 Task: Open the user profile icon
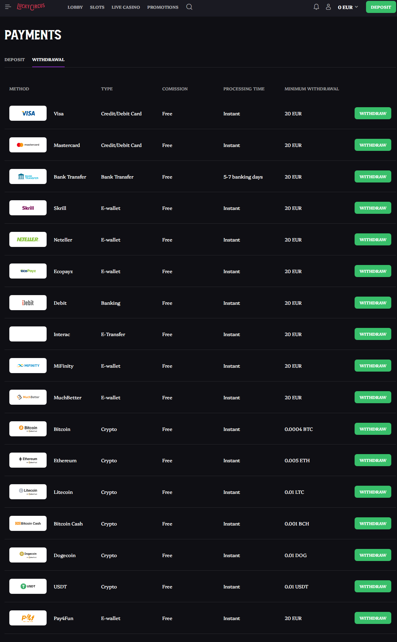(328, 7)
